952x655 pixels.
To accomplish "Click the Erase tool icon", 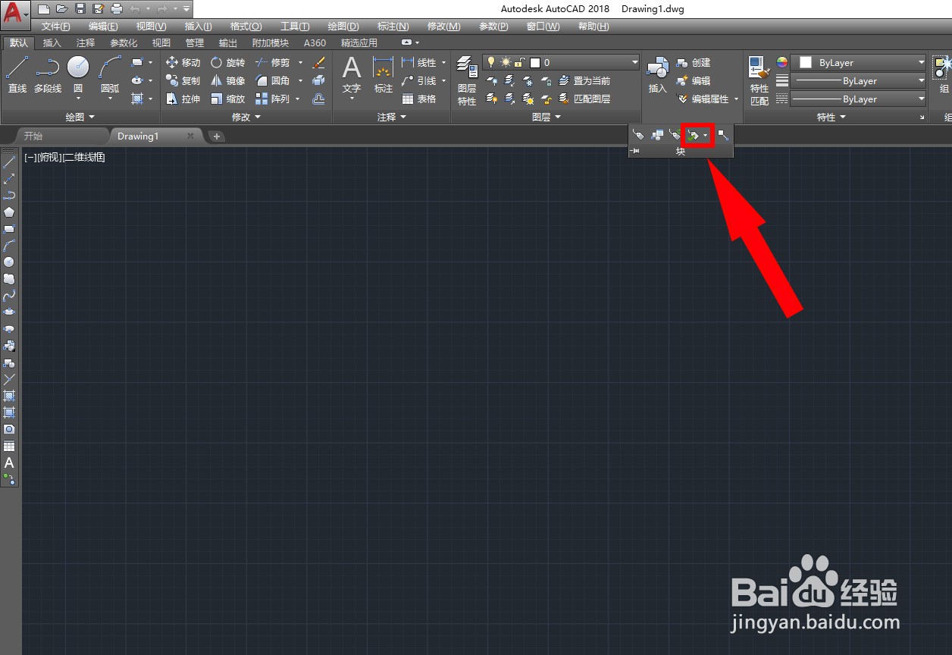I will (x=319, y=63).
